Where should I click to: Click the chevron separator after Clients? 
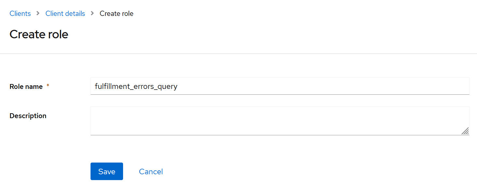[x=38, y=13]
